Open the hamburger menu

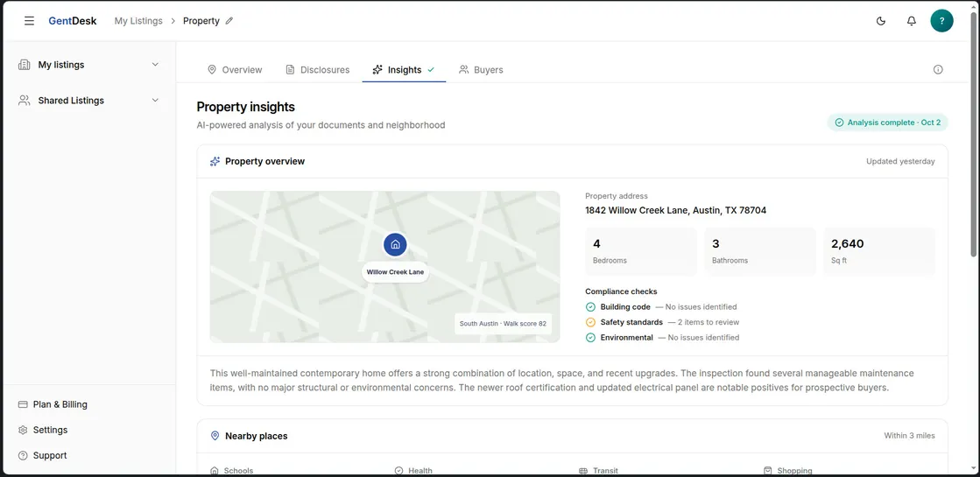(30, 21)
